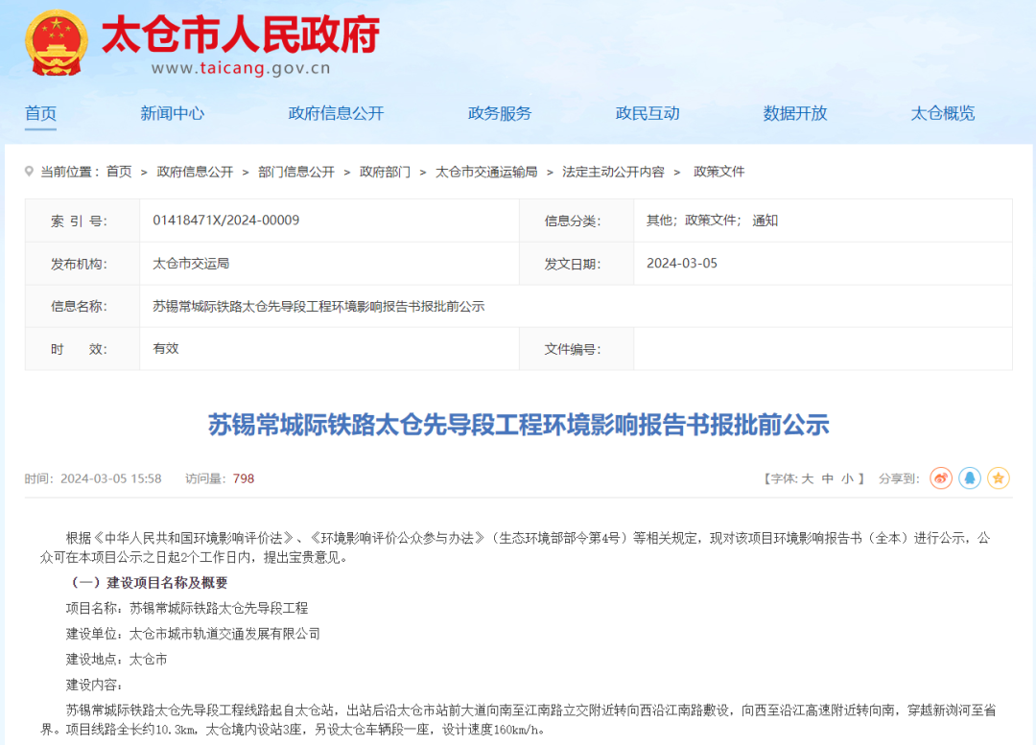Set font size to 小
1036x745 pixels.
click(847, 478)
